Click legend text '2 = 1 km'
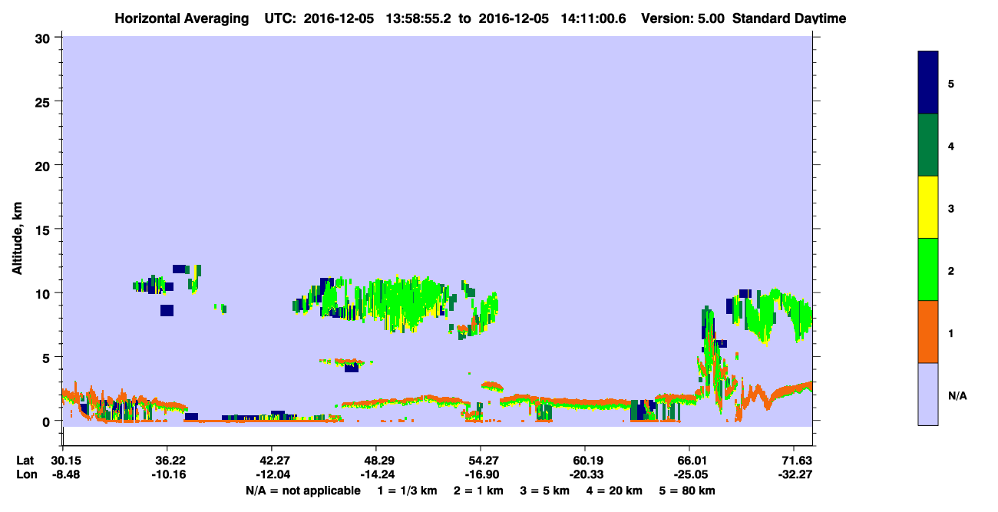Image resolution: width=998 pixels, height=512 pixels. coord(479,490)
